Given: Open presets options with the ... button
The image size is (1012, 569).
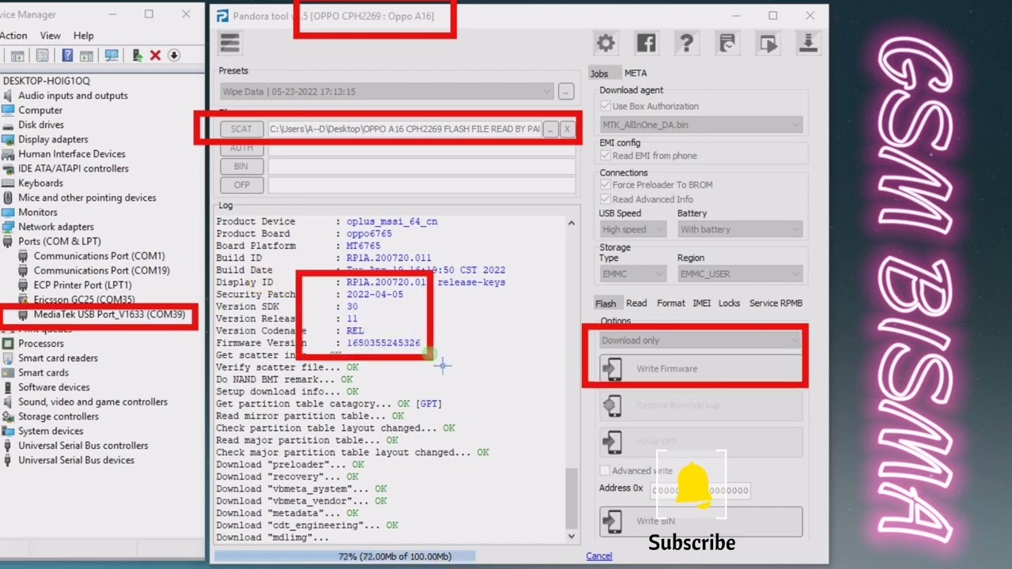Looking at the screenshot, I should tap(565, 92).
